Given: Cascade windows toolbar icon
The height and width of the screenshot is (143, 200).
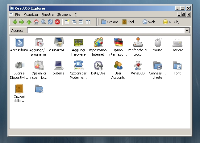Looking at the screenshot, I should (x=74, y=22).
